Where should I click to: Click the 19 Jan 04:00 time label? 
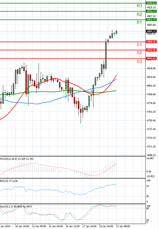pyautogui.click(x=106, y=226)
